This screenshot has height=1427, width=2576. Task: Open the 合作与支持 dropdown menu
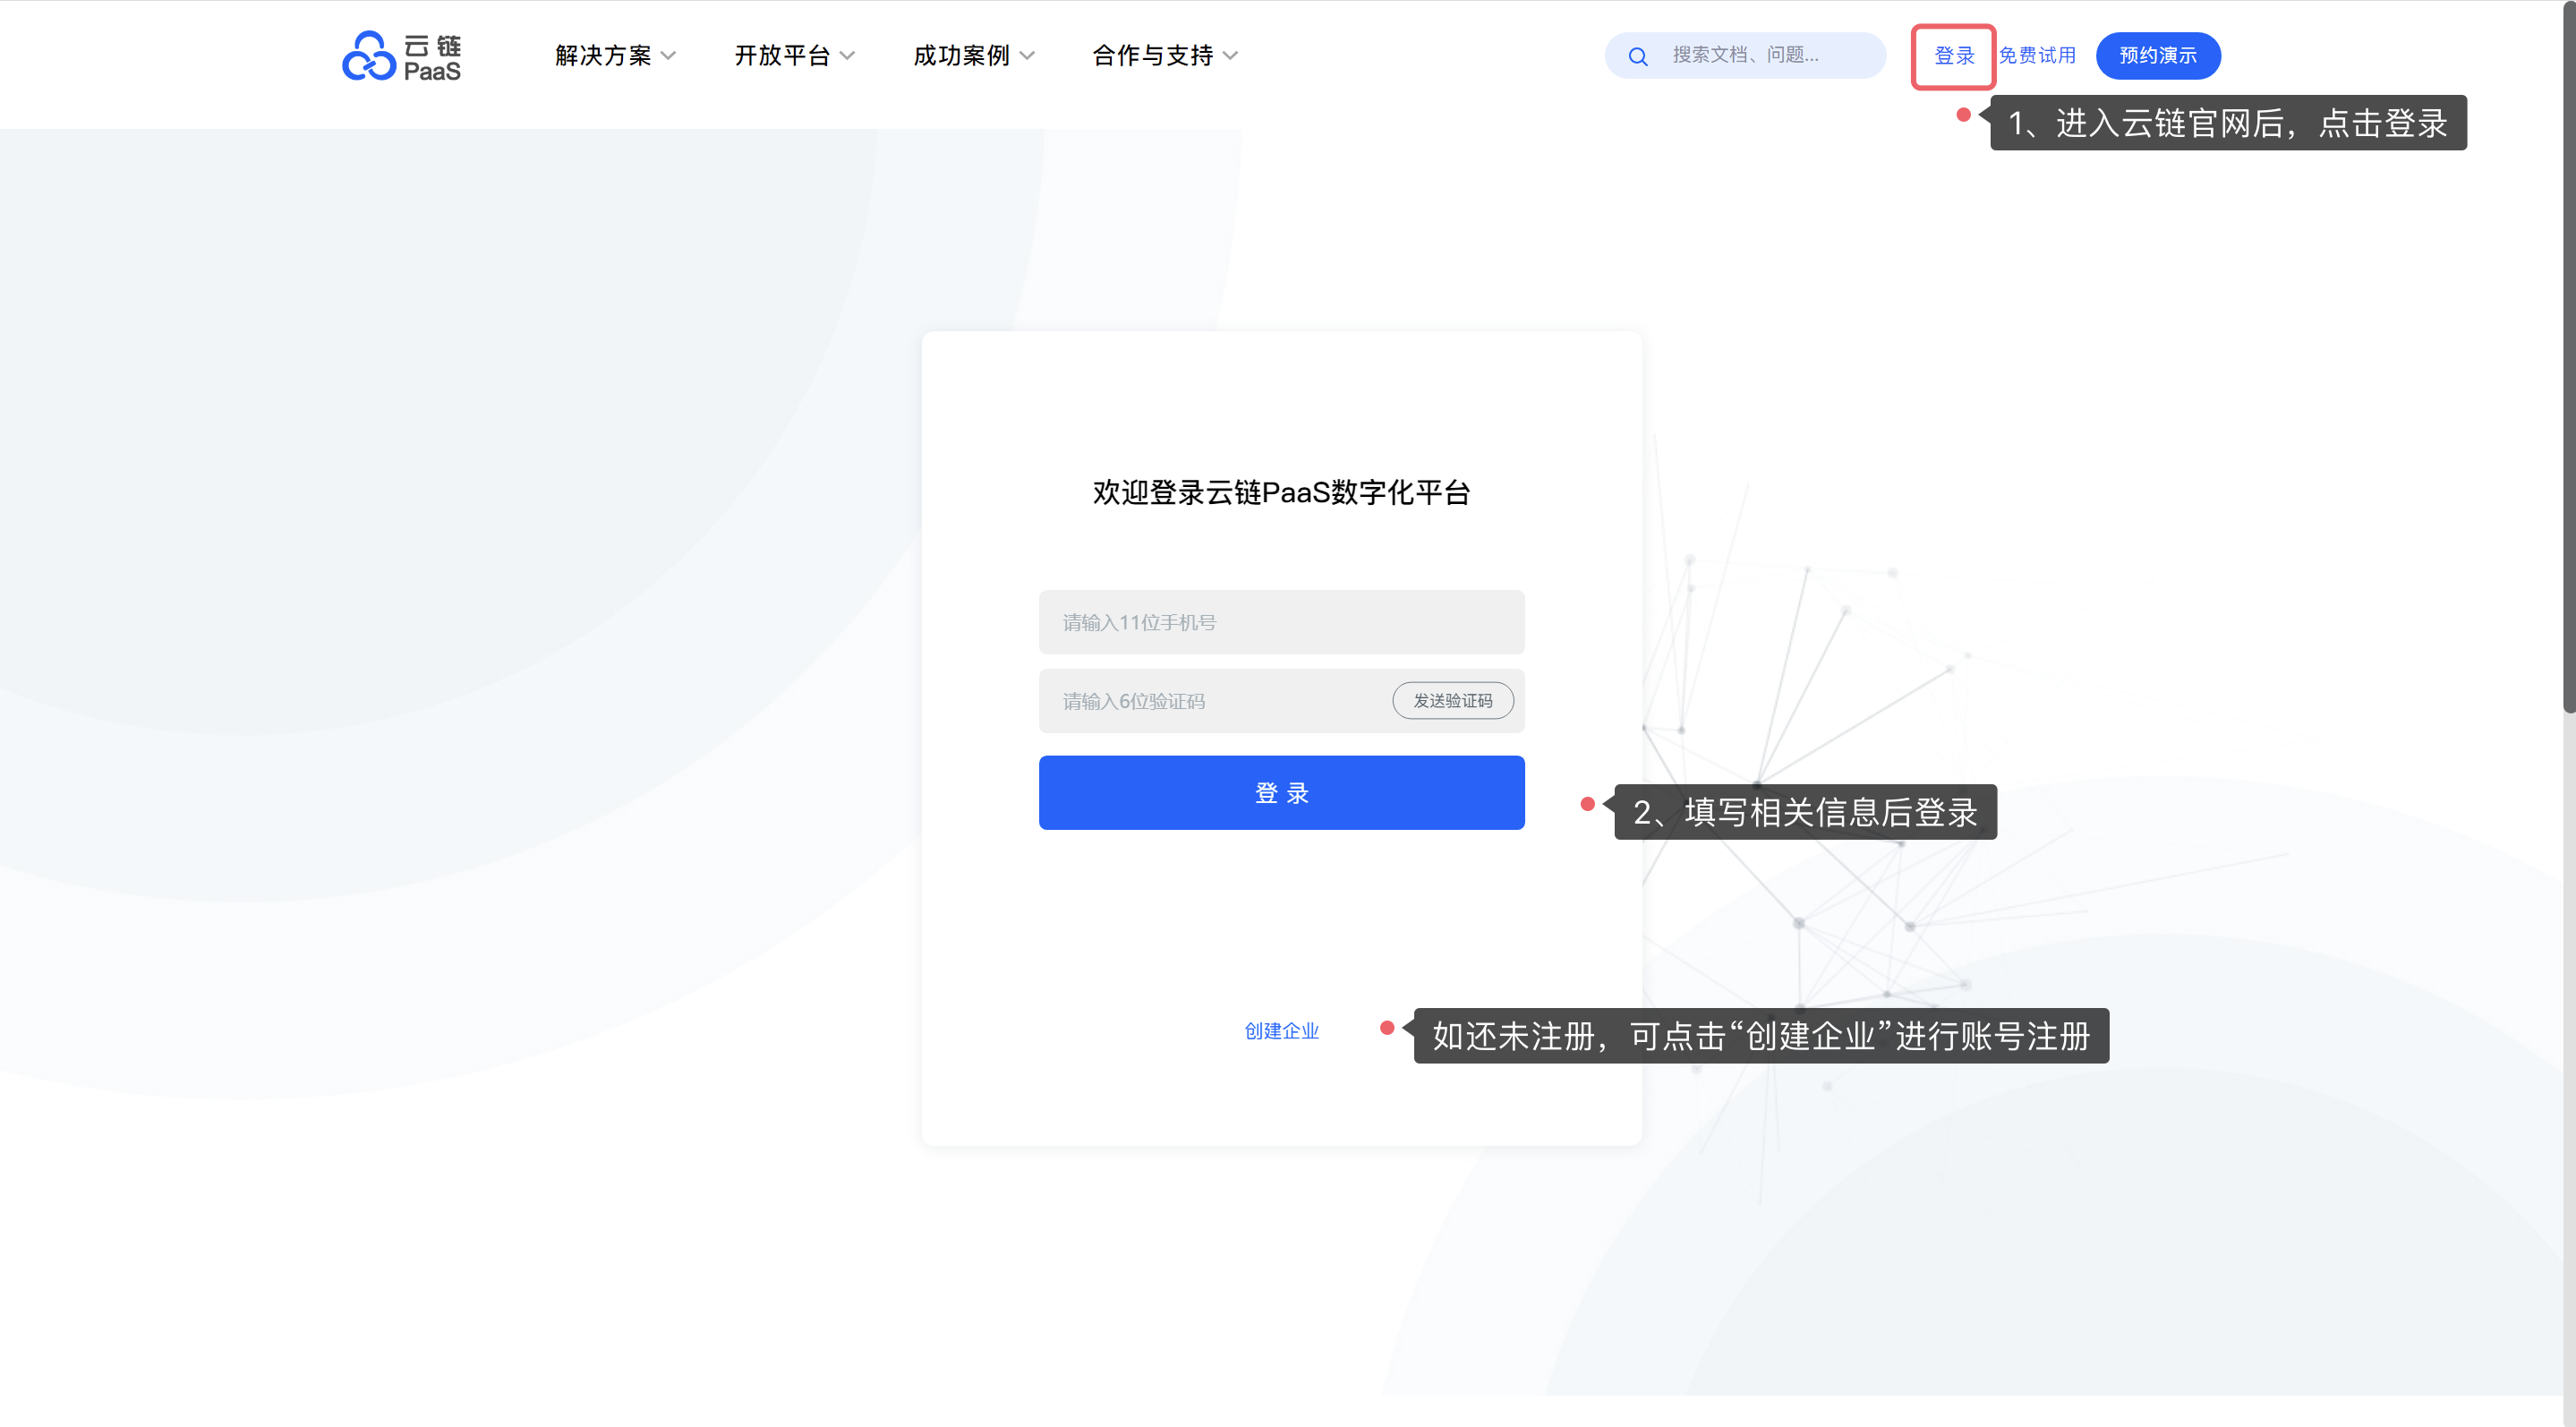click(1152, 56)
